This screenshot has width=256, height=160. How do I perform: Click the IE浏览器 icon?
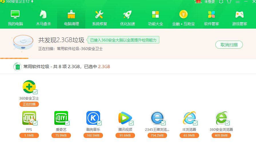tap(189, 118)
